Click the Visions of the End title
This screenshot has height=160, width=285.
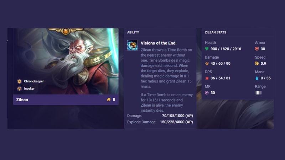158,43
